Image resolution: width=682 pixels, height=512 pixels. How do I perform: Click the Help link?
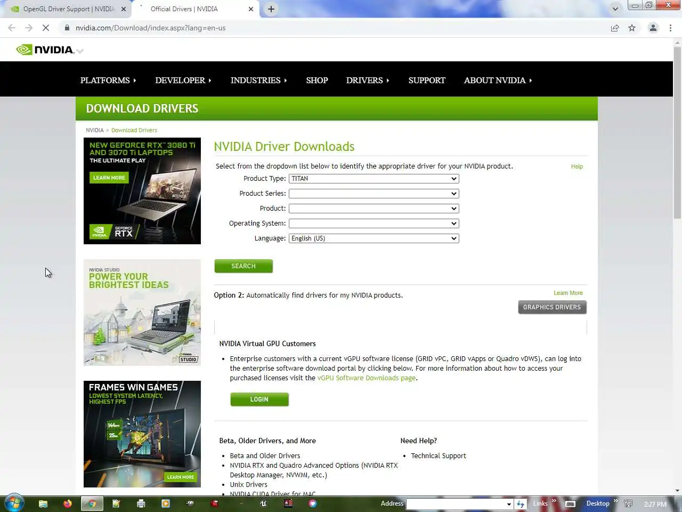(577, 166)
